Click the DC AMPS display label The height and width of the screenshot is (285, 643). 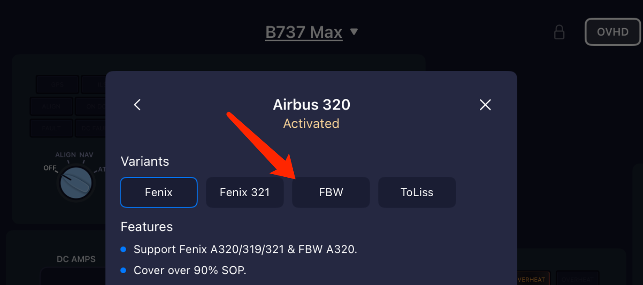click(76, 259)
